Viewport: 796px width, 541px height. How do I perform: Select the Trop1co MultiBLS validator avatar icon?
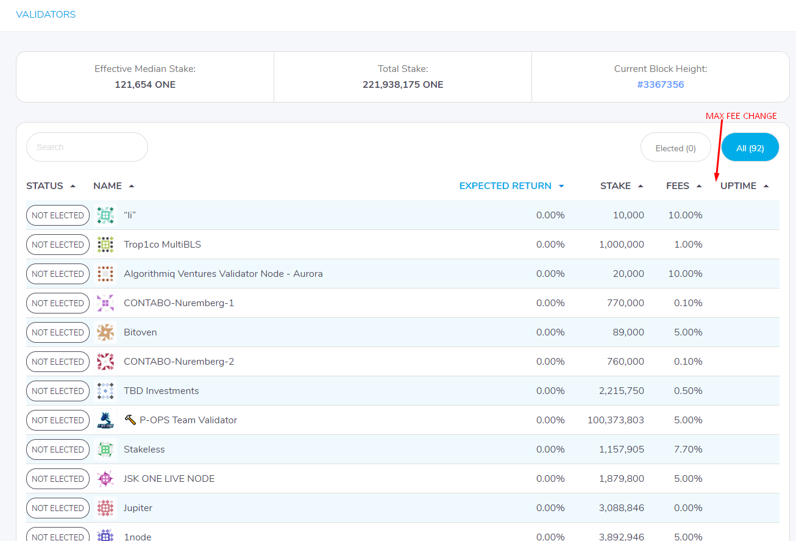coord(105,245)
